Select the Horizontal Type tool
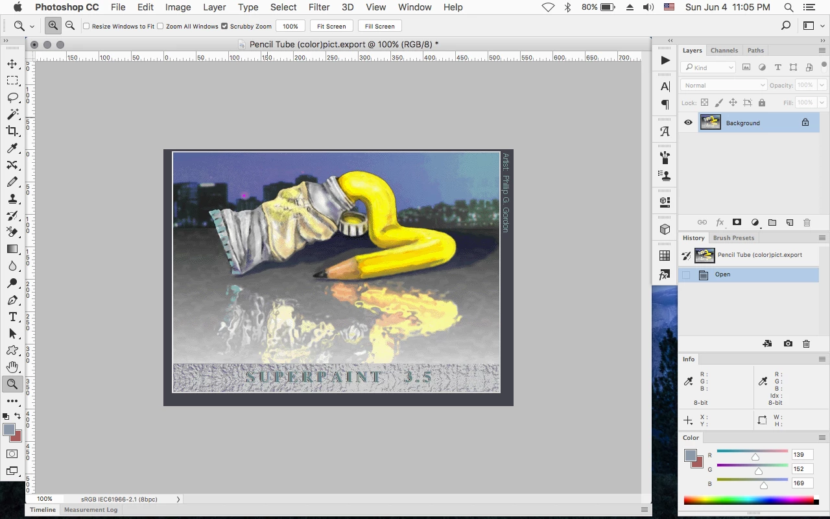This screenshot has width=830, height=519. tap(12, 317)
